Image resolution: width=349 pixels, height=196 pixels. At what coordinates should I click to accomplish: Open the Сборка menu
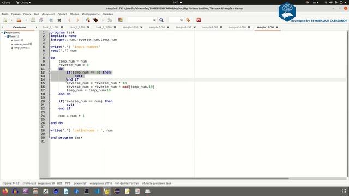click(x=74, y=14)
